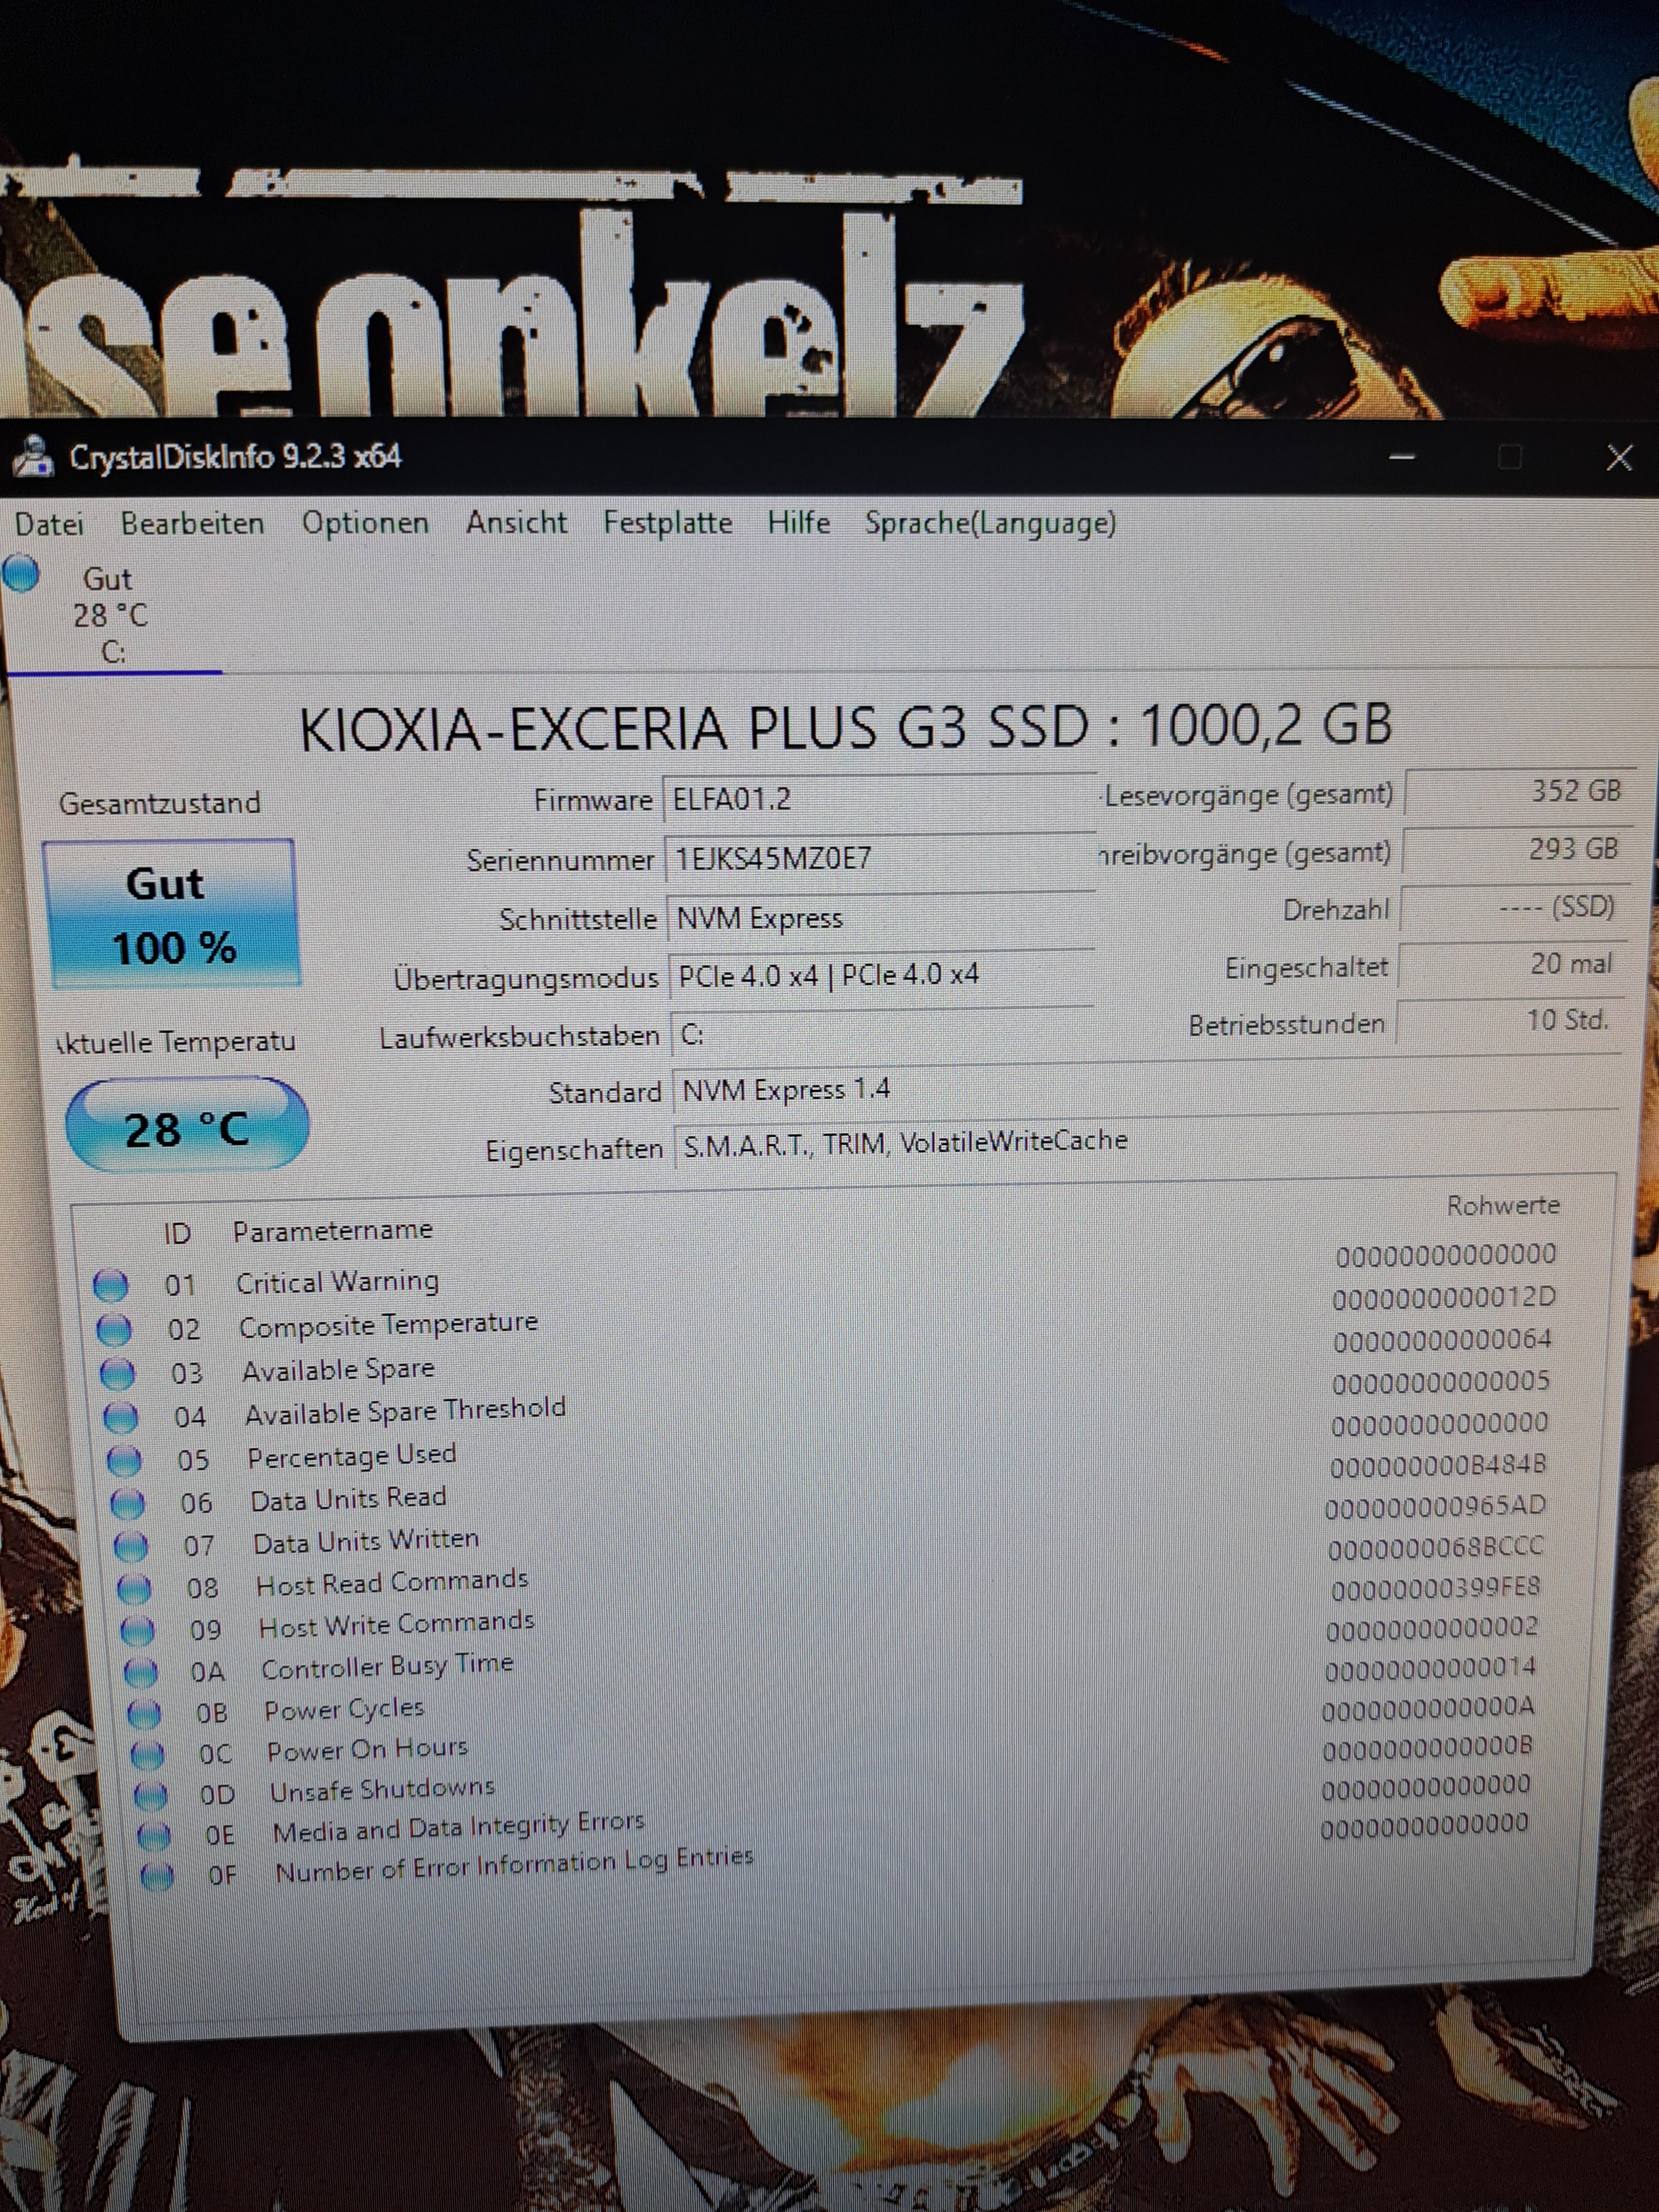Image resolution: width=1659 pixels, height=2212 pixels.
Task: Open the Sprache(Language) menu
Action: 990,523
